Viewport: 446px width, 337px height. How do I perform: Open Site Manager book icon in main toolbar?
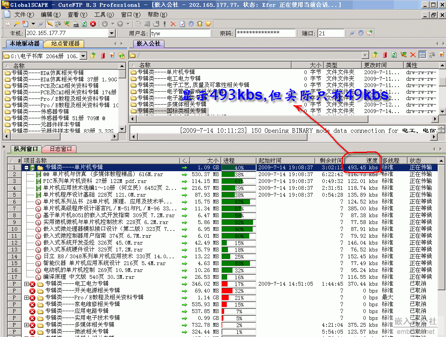[8, 24]
